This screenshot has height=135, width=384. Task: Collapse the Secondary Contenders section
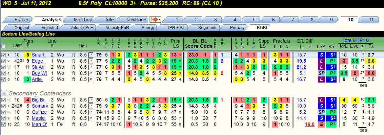[4, 93]
